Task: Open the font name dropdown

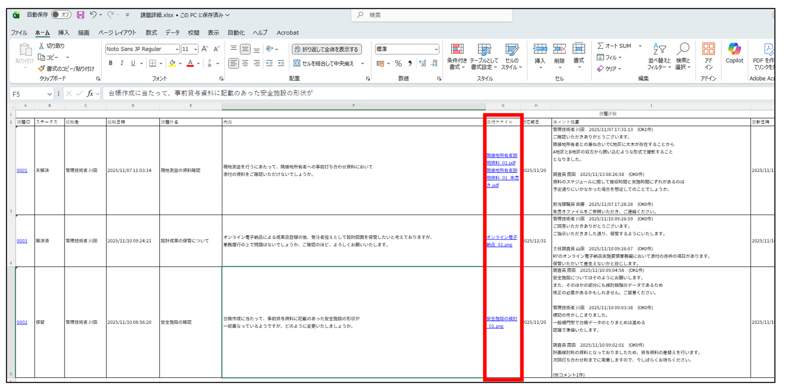Action: (x=177, y=49)
